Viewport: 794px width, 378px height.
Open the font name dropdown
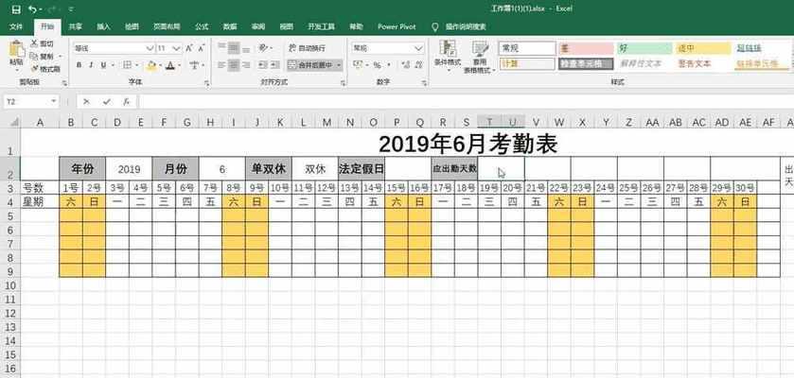click(x=150, y=48)
